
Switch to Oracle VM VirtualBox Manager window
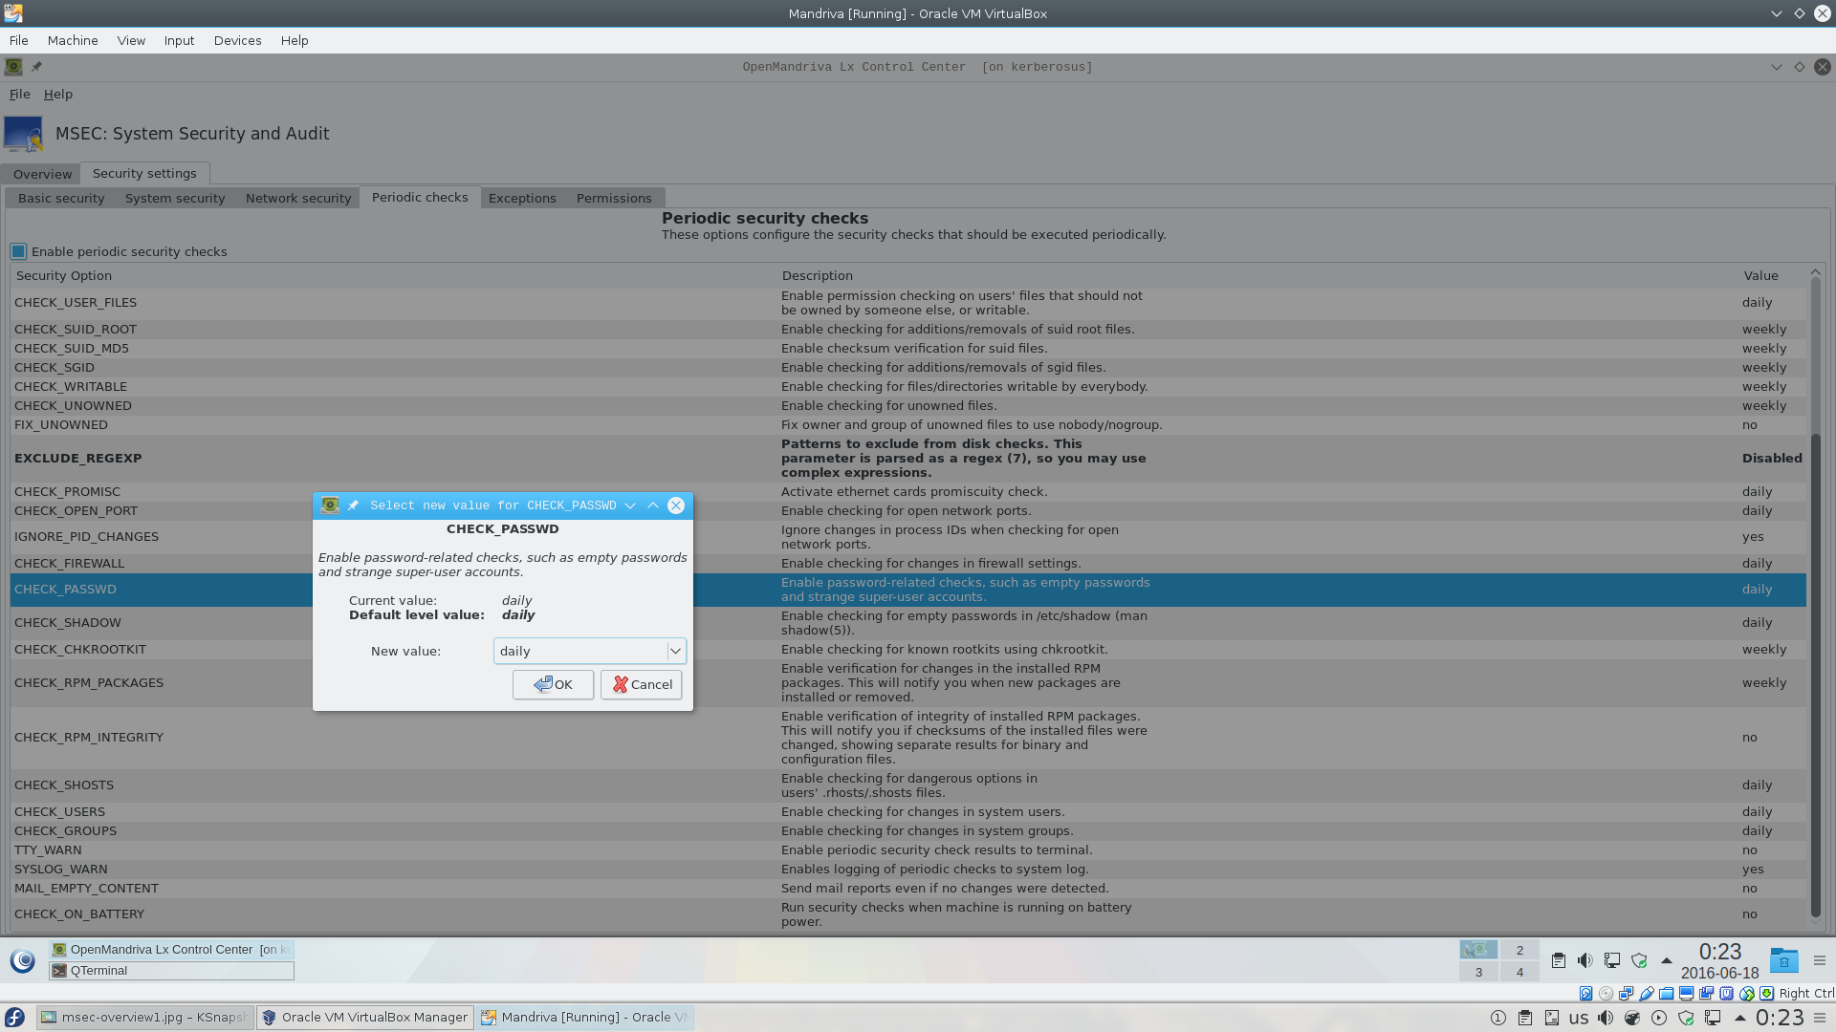(365, 1017)
